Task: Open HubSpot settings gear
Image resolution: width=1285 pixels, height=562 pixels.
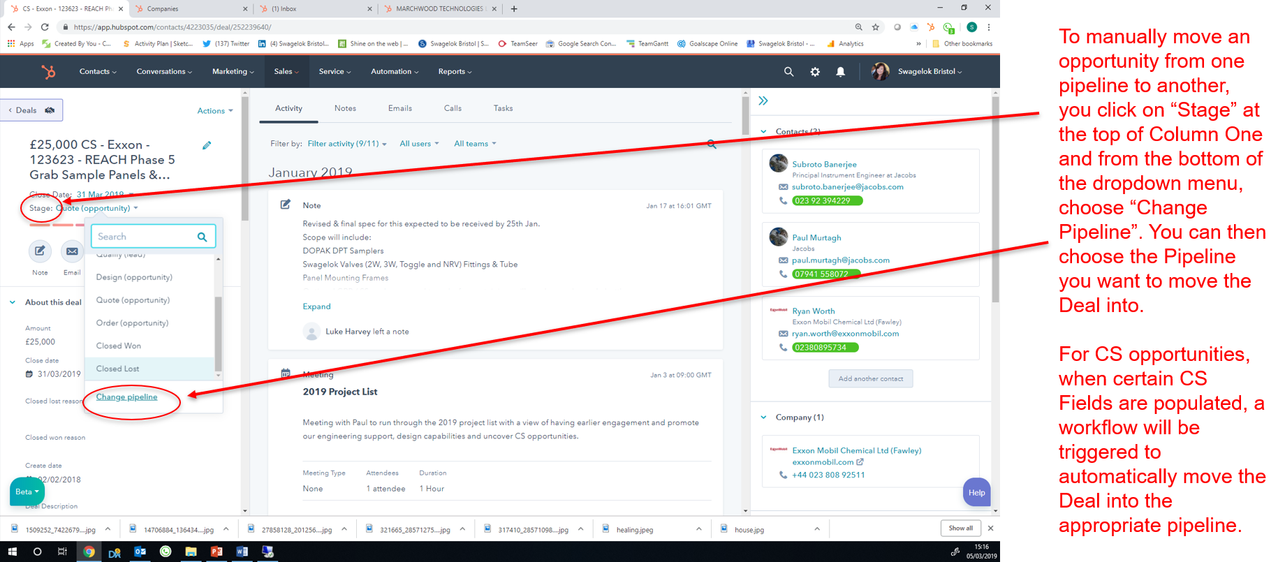Action: point(815,71)
